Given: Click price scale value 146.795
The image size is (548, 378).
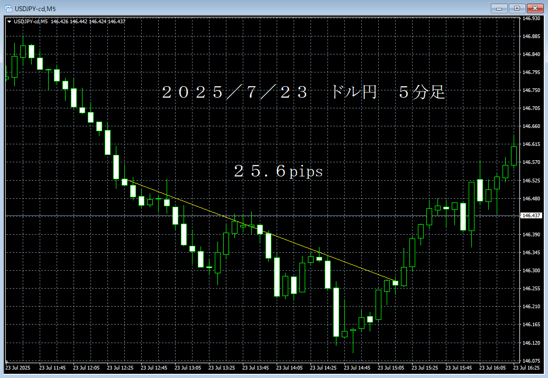Looking at the screenshot, I should click(531, 72).
